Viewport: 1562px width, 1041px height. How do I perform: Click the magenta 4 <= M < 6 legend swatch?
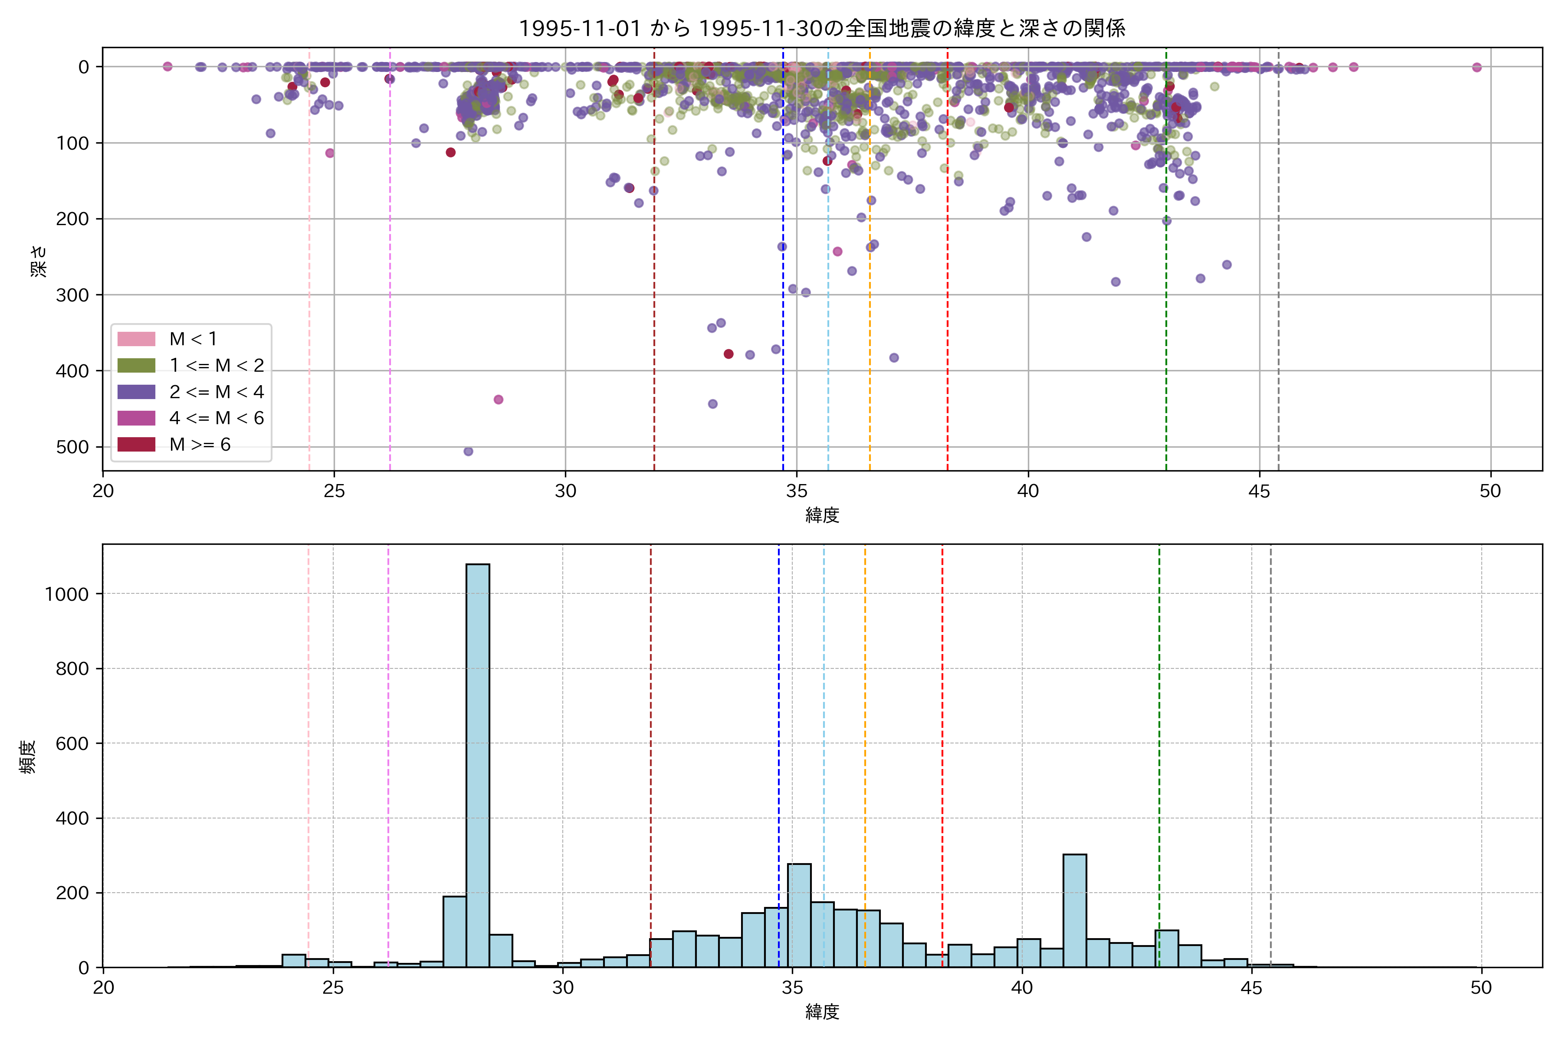(x=136, y=418)
